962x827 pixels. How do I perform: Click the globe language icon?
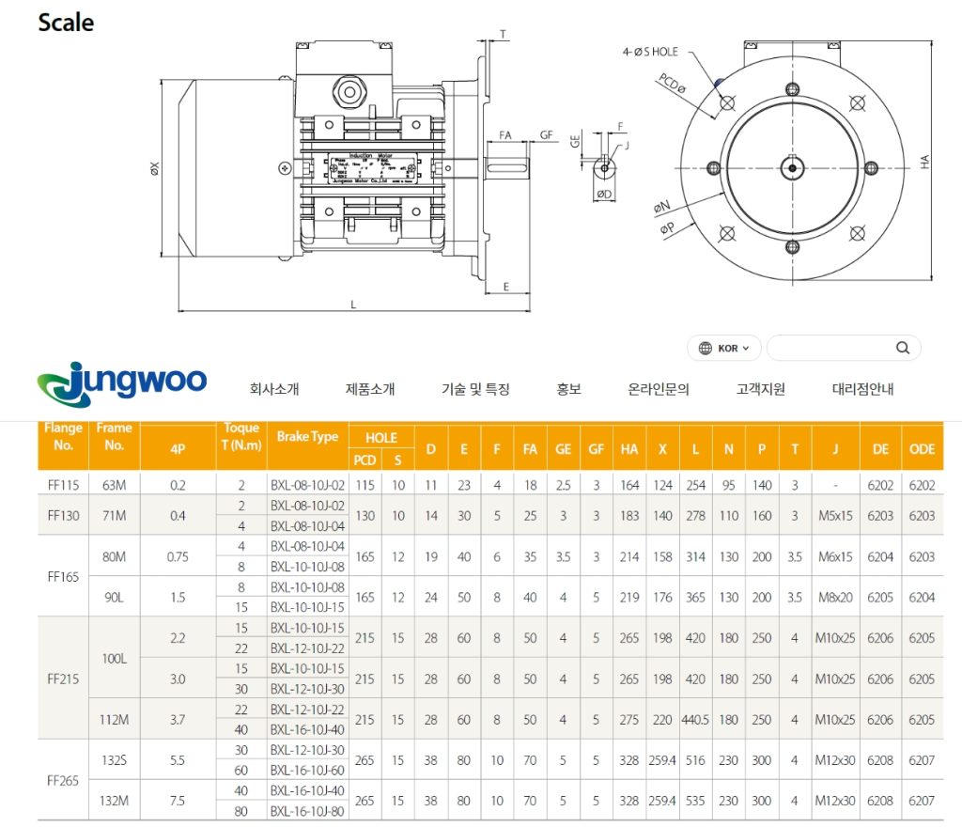[705, 348]
